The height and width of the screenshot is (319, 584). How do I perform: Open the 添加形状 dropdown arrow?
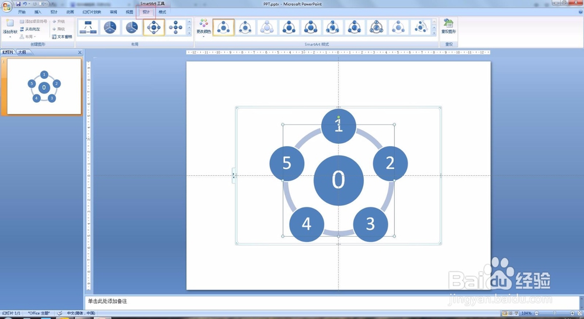(x=10, y=37)
